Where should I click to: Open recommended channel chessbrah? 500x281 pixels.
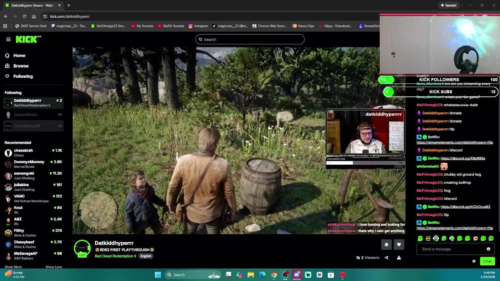tap(33, 153)
